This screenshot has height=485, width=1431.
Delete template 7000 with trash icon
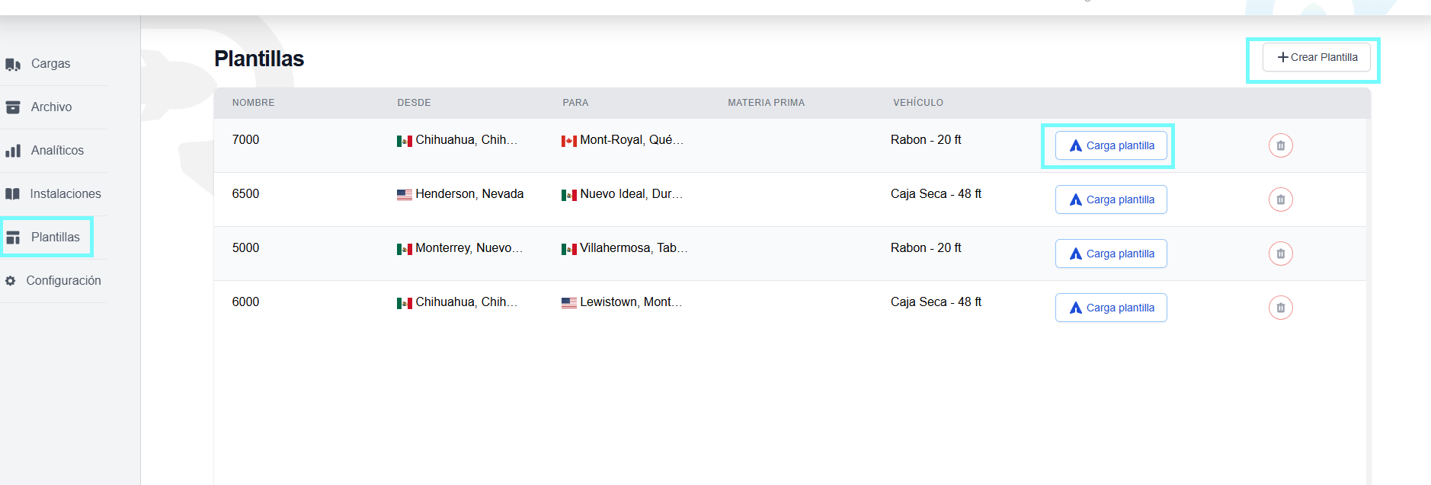(1280, 145)
